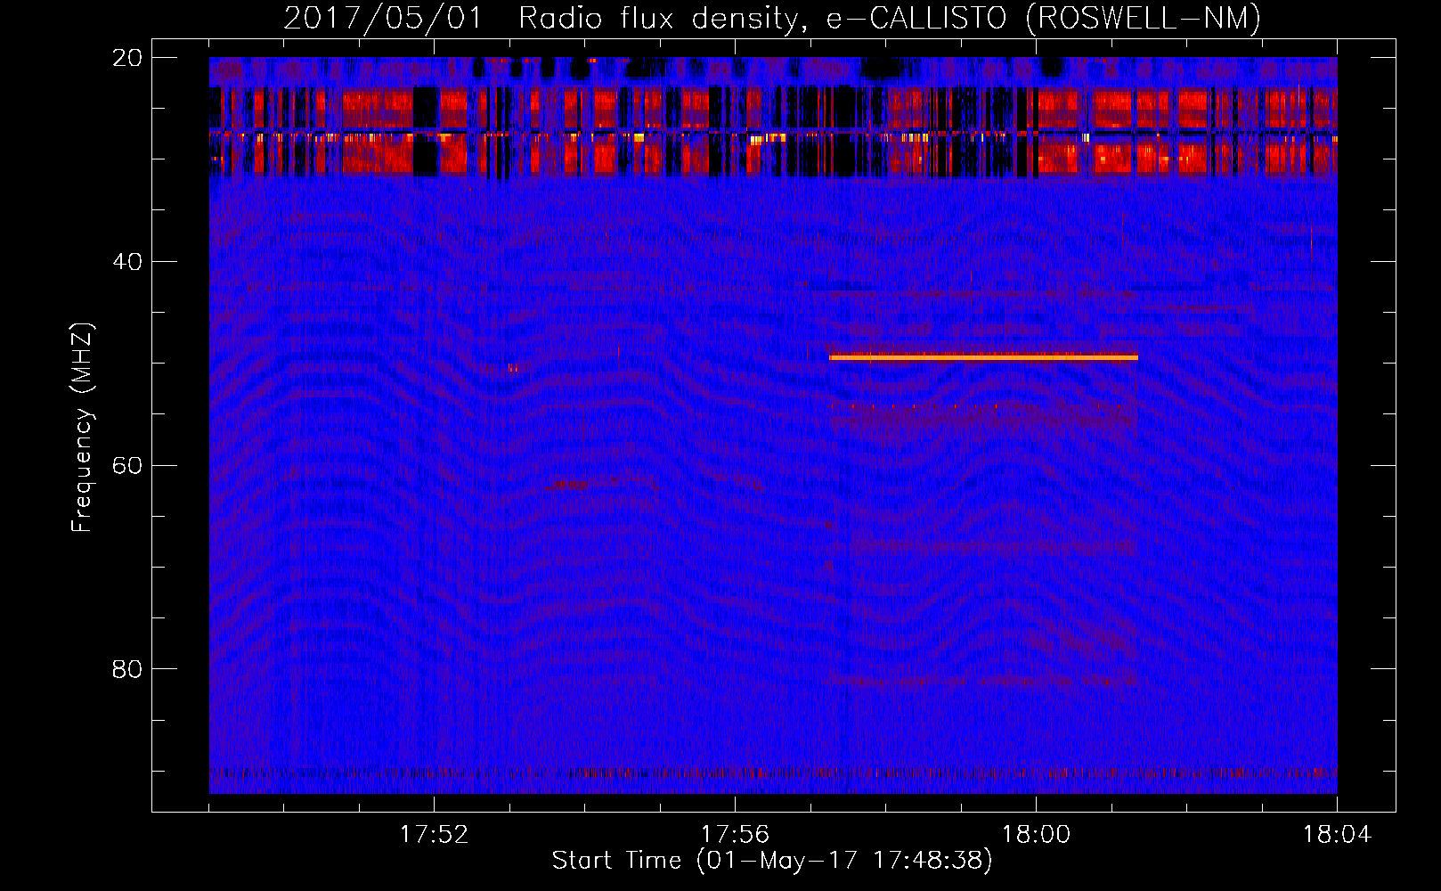Click the 18:00 time tick label

(1036, 835)
